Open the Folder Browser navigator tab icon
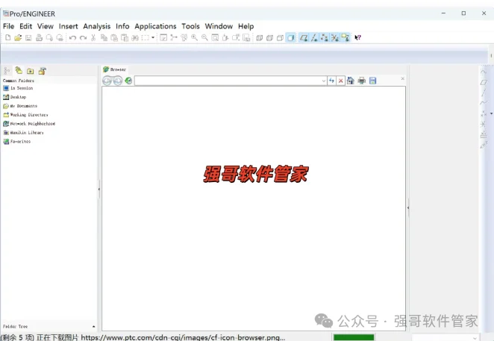494x341 pixels. (x=19, y=71)
